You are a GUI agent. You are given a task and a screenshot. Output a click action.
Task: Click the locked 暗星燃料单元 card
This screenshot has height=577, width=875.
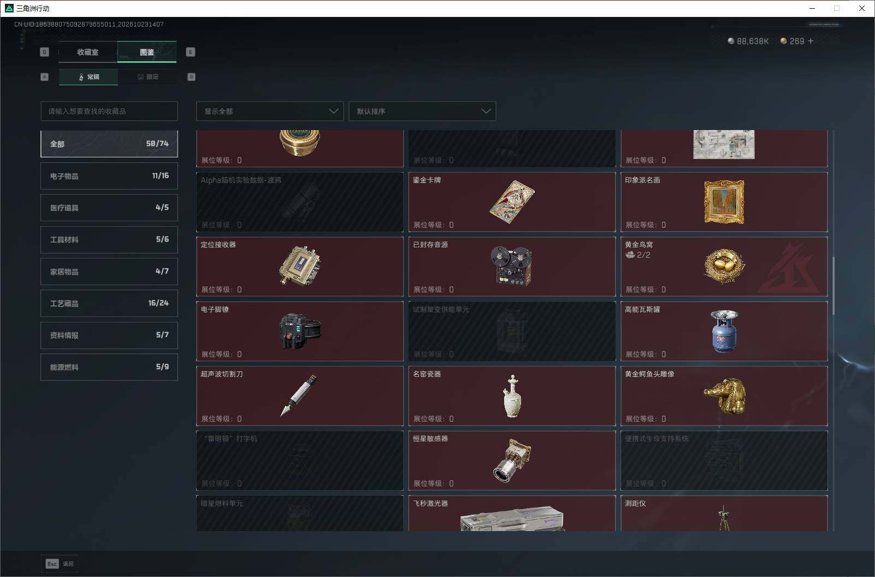click(x=300, y=513)
